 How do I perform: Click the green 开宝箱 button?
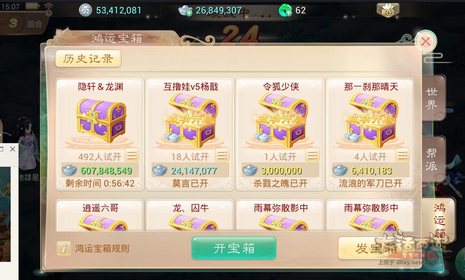234,248
